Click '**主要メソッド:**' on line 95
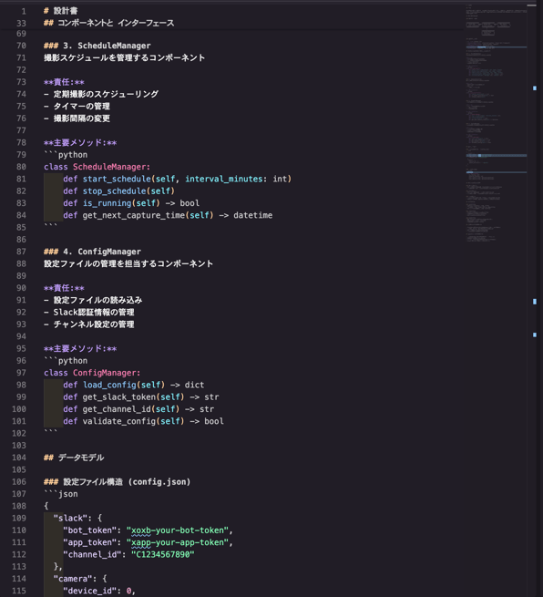Image resolution: width=543 pixels, height=597 pixels. coord(80,349)
